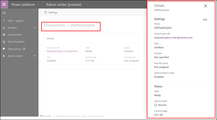This screenshot has height=120, width=217.
Task: Click the Data integration icon
Action: pos(4,42)
